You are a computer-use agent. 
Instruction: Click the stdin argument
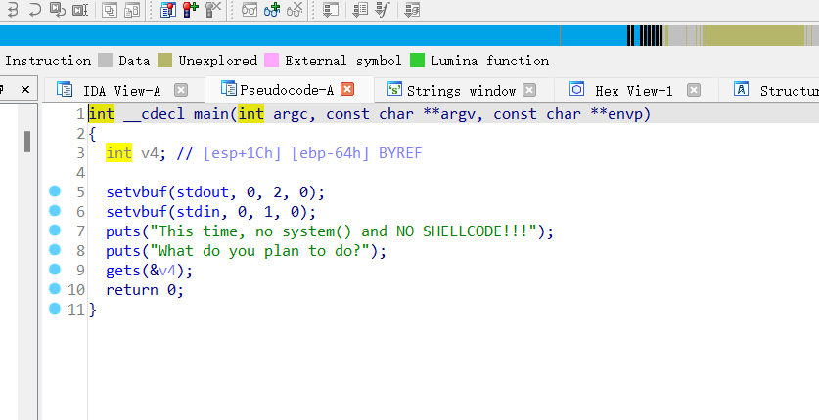[x=198, y=212]
